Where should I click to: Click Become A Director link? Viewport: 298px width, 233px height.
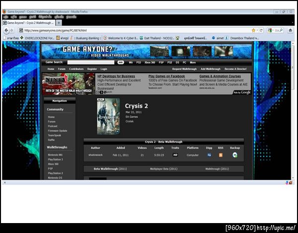click(235, 69)
